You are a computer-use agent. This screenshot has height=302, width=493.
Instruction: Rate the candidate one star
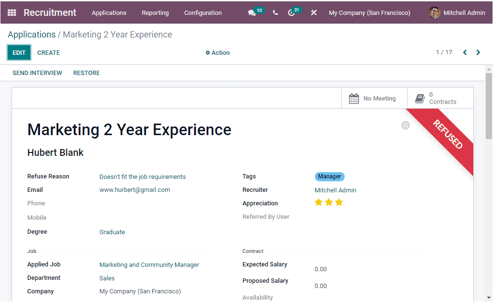(x=318, y=202)
